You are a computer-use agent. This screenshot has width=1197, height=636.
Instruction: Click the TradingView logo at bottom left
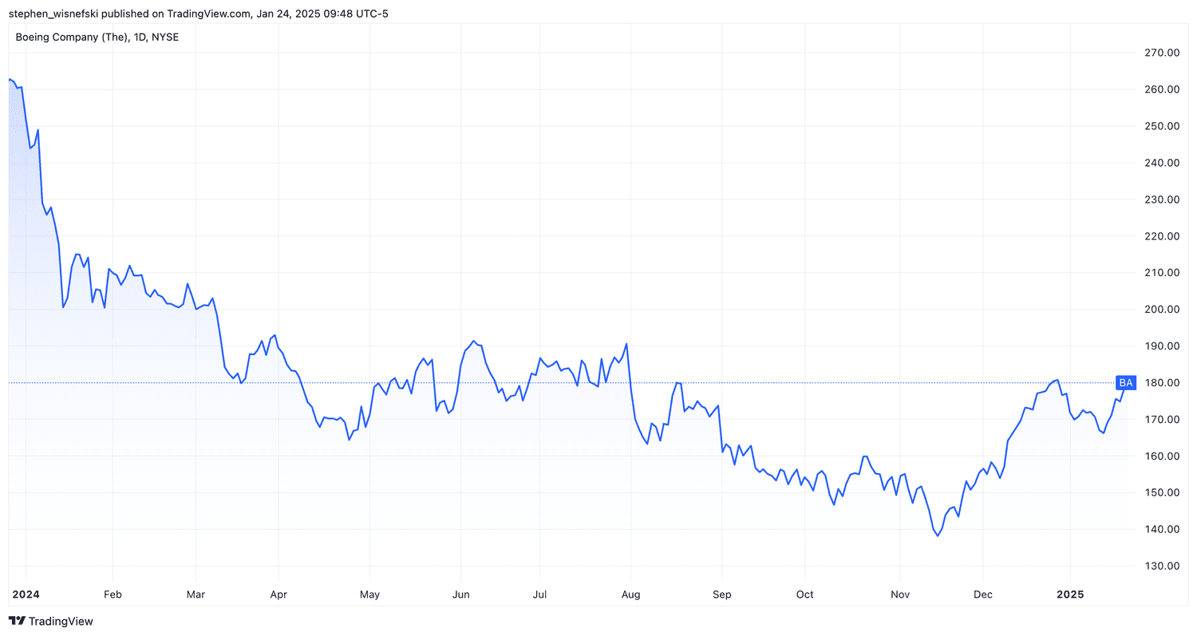[x=50, y=621]
